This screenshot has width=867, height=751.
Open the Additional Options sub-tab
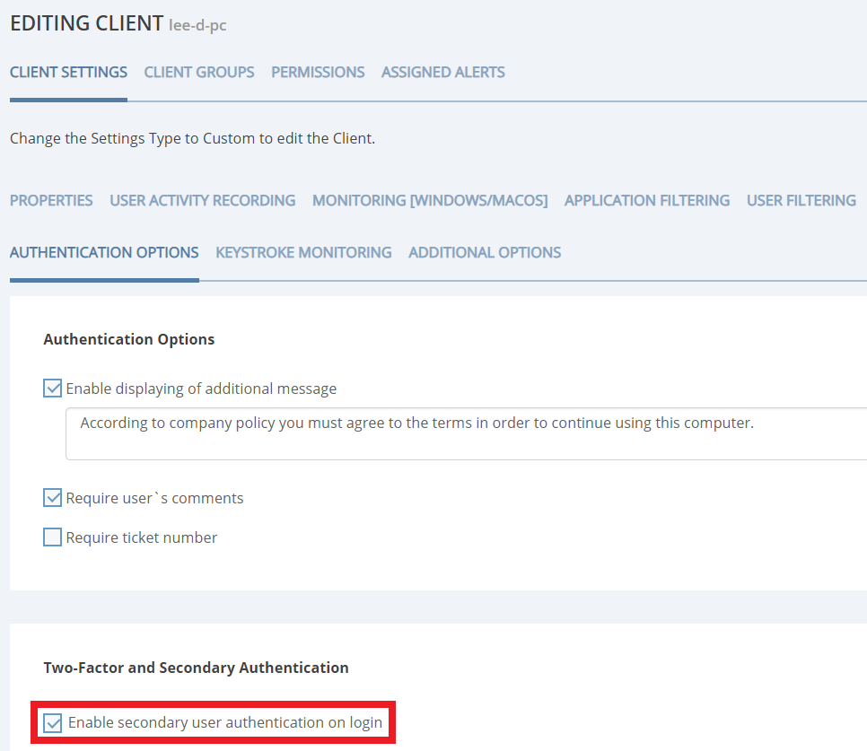point(485,252)
